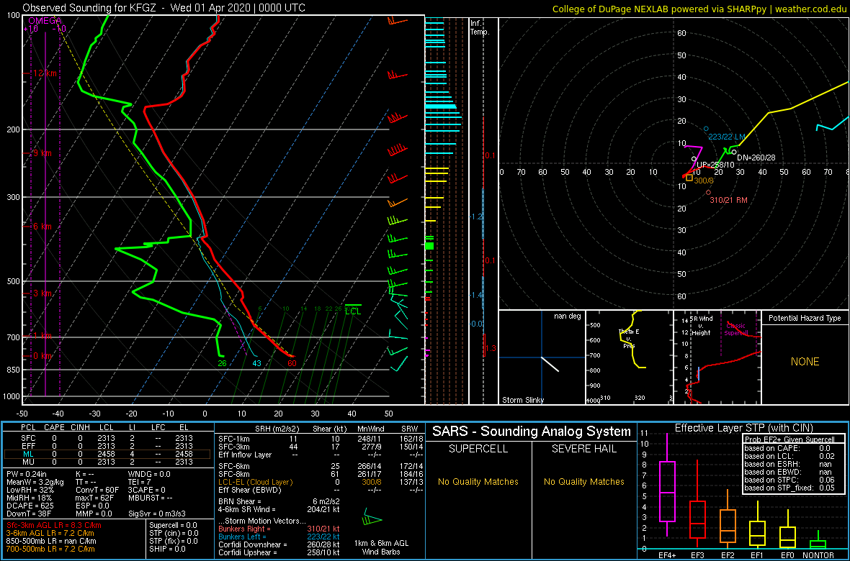
Task: Click the orange 300/8 square on hodograph
Action: tap(689, 177)
